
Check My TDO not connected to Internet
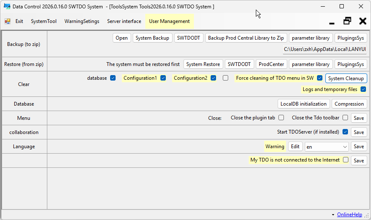click(x=345, y=160)
